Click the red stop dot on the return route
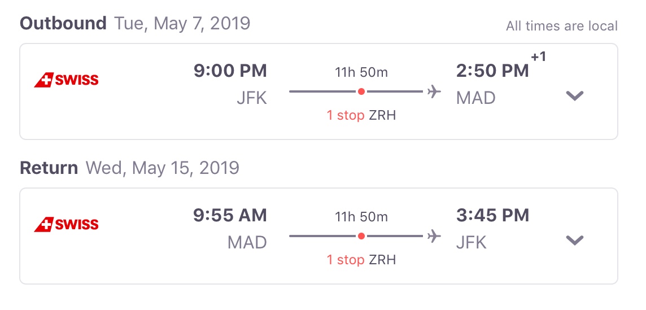The width and height of the screenshot is (646, 310). click(x=361, y=236)
